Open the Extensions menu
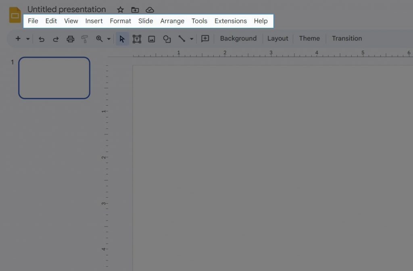The width and height of the screenshot is (413, 271). pyautogui.click(x=230, y=21)
